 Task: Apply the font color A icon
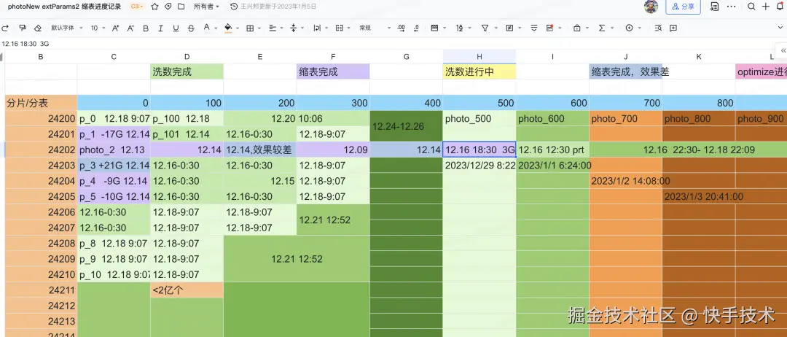[206, 28]
